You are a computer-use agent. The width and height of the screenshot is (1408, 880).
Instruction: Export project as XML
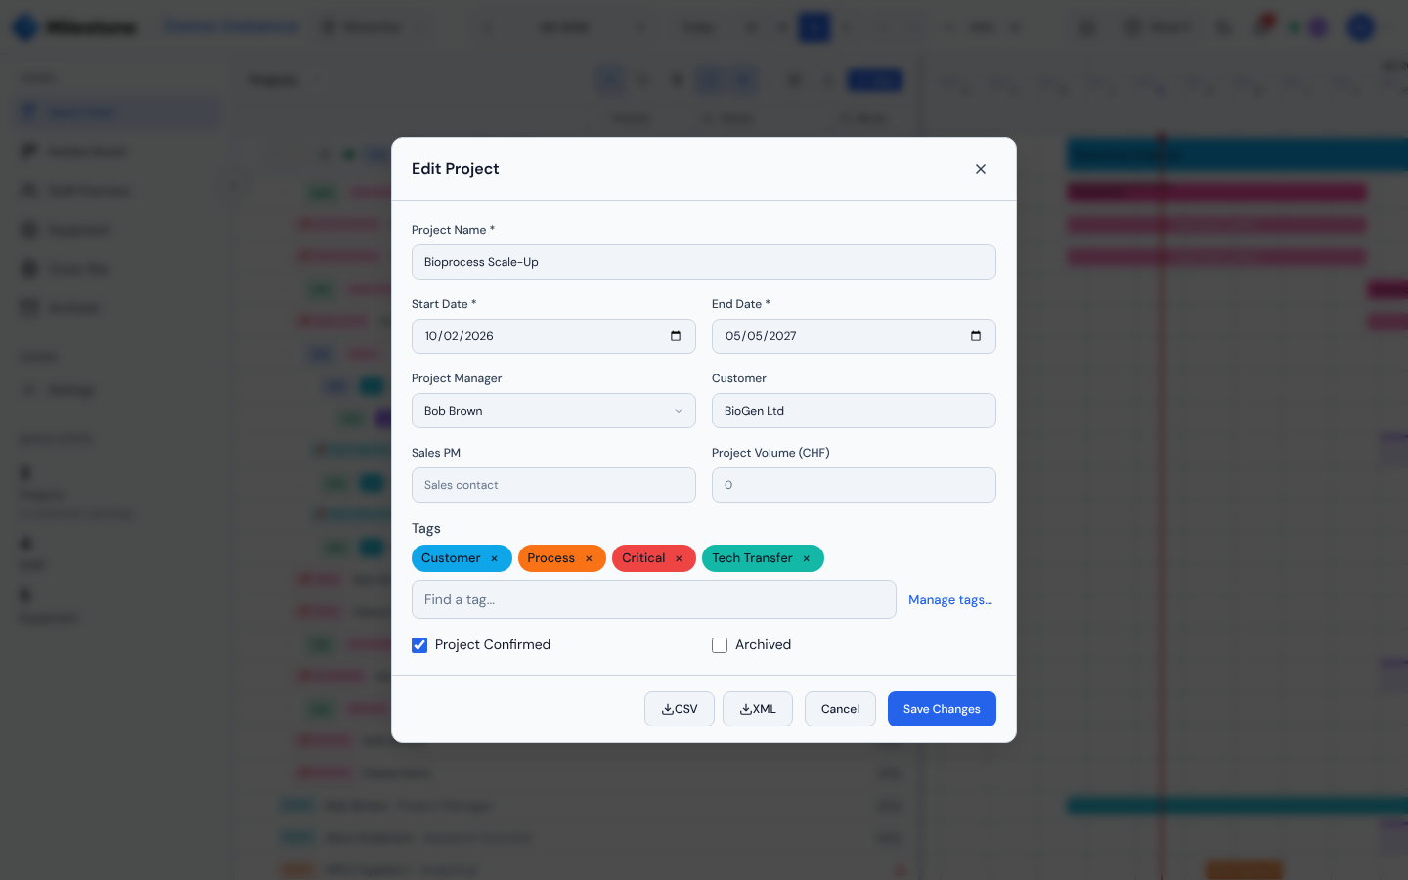click(x=758, y=709)
